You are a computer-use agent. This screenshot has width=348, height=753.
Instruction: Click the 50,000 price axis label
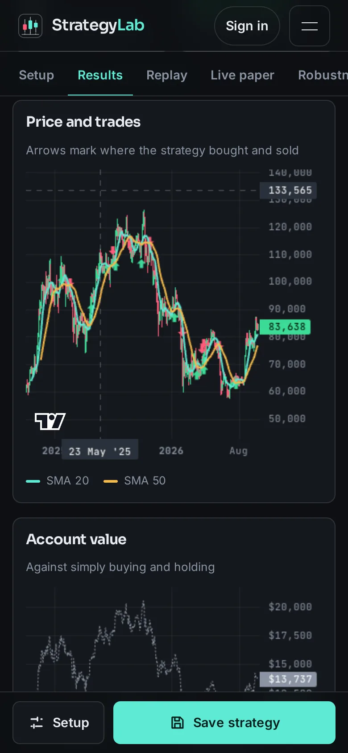coord(287,418)
